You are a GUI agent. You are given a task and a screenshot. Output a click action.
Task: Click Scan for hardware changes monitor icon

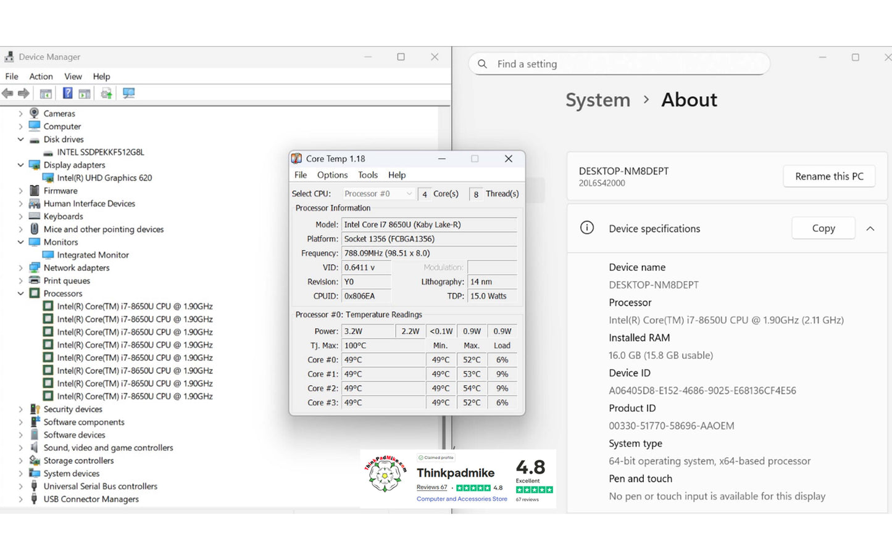coord(128,93)
